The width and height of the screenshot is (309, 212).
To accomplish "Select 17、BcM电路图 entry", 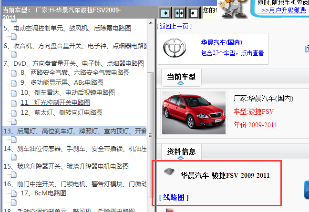I will point(43,193).
